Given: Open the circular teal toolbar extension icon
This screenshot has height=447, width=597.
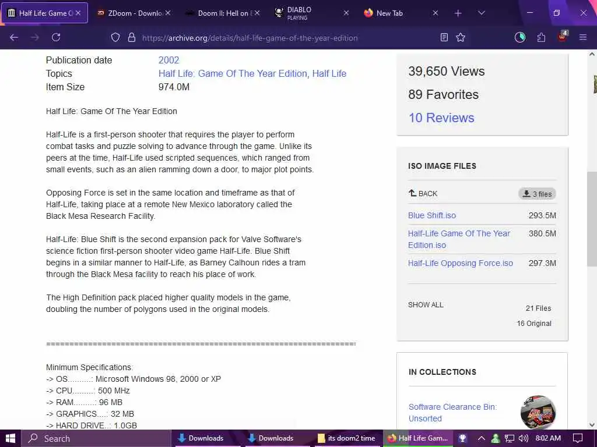Looking at the screenshot, I should tap(519, 37).
